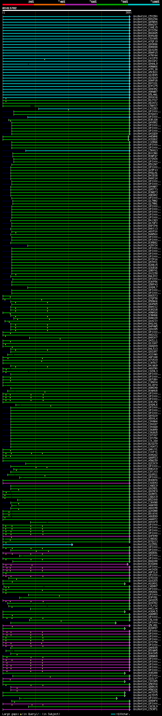Select hit label UniRef100_Q4SQD9
Image resolution: width=162 pixels, height=716 pixels.
coord(145,134)
